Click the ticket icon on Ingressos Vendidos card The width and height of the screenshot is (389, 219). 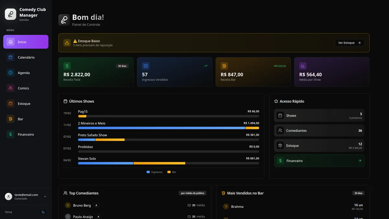click(146, 66)
